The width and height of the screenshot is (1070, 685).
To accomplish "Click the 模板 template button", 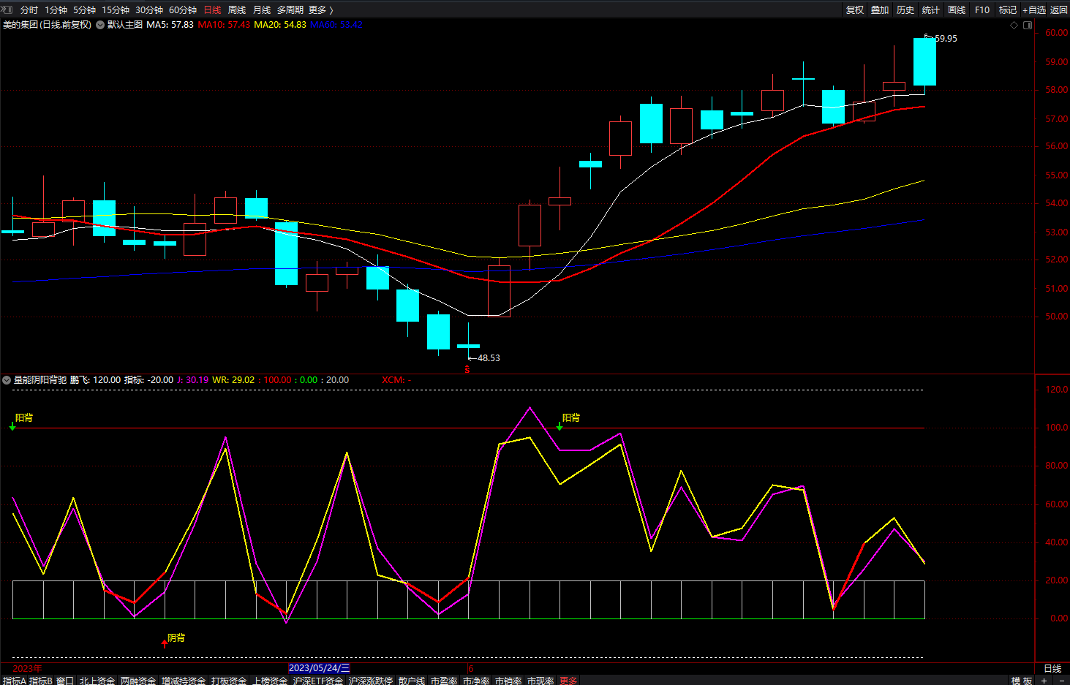I will [x=1022, y=681].
